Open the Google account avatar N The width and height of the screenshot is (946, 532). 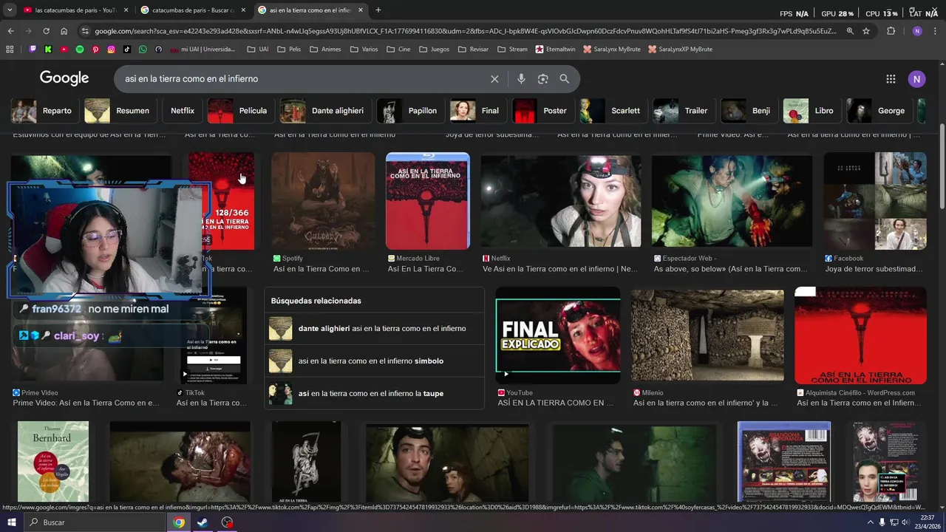(x=917, y=79)
